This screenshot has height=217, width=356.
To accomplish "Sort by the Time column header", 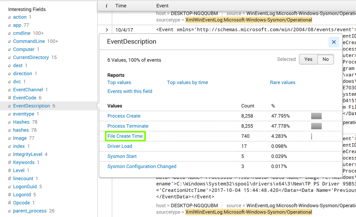I will coord(121,6).
